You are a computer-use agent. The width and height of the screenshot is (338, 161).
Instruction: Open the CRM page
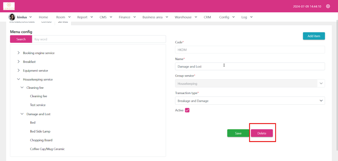point(207,17)
